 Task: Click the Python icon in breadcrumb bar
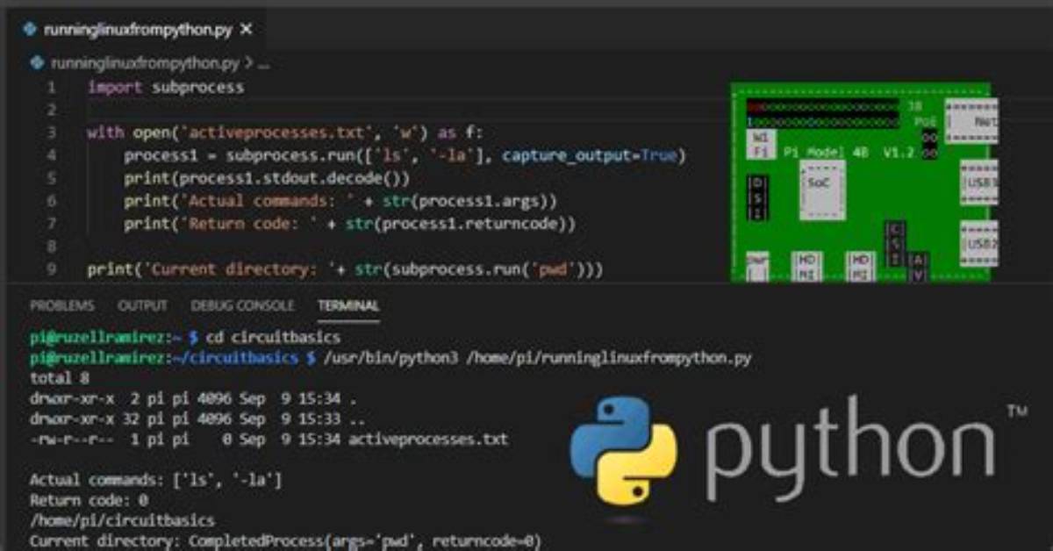pyautogui.click(x=37, y=63)
